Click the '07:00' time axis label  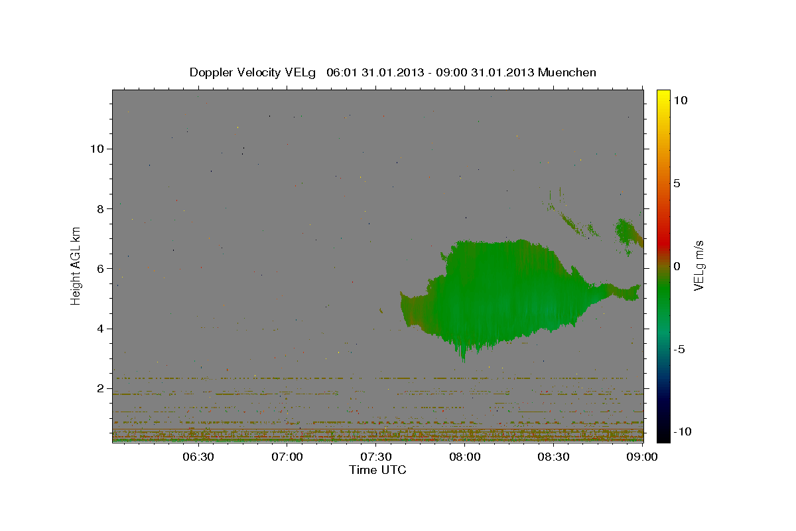(x=287, y=457)
